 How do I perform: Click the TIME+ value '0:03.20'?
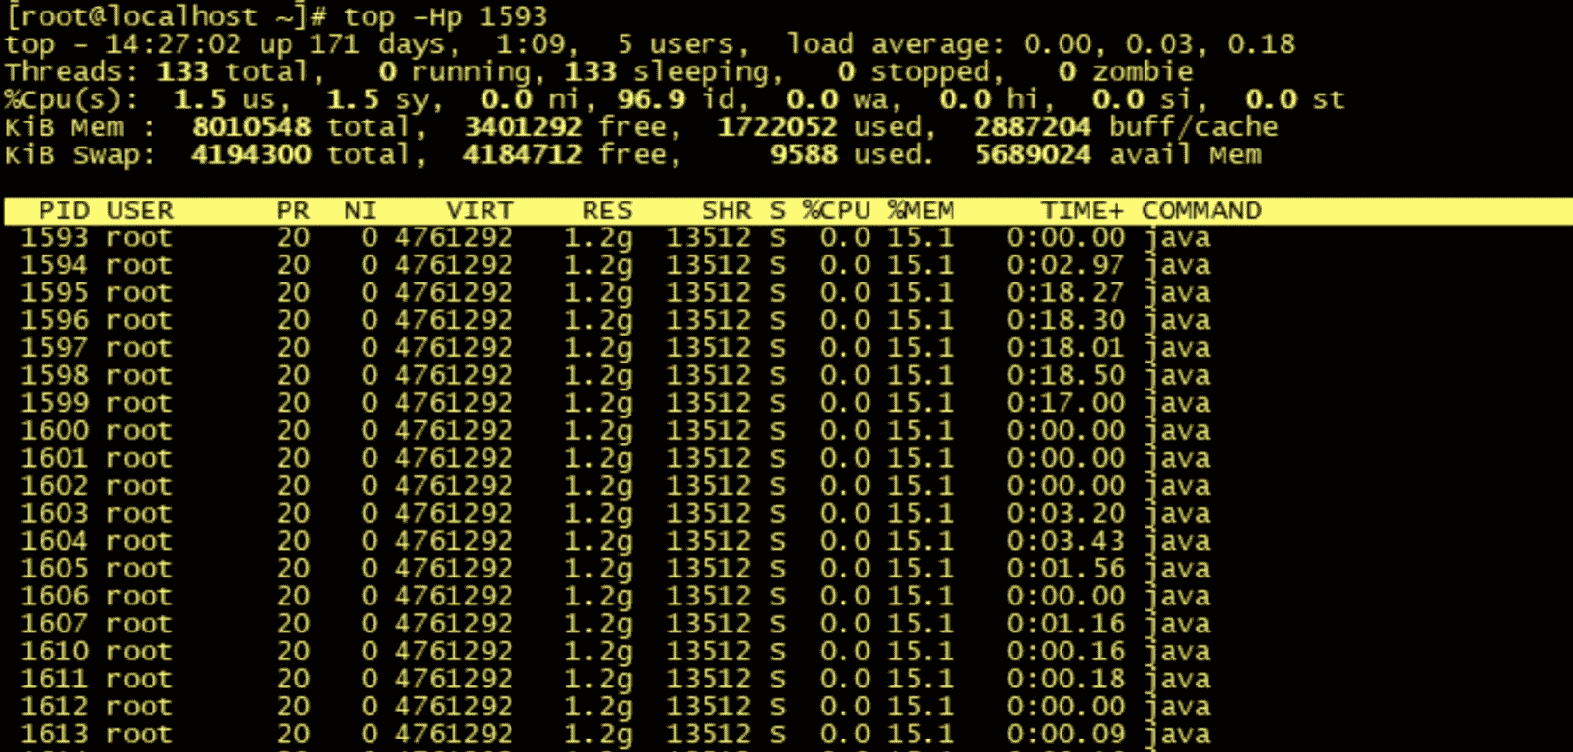point(1066,514)
